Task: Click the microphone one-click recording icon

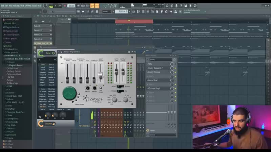Action: click(176, 6)
